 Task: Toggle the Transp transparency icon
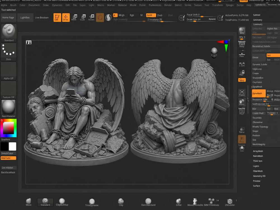(242, 130)
